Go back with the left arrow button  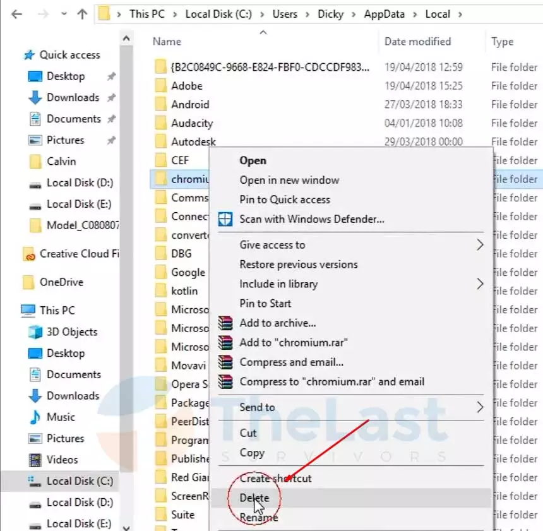point(16,14)
